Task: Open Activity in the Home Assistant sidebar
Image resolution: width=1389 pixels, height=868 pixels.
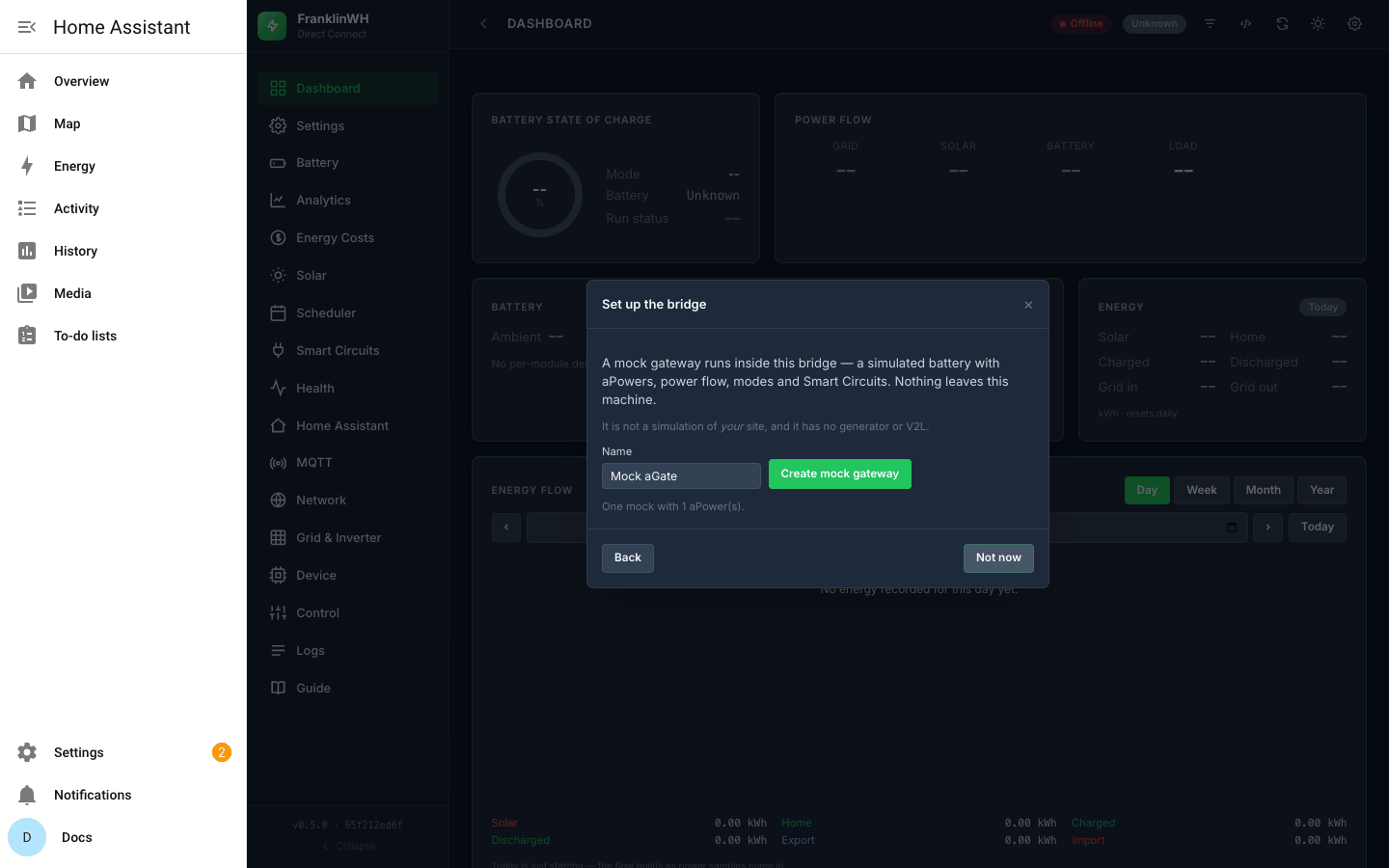Action: [x=123, y=208]
